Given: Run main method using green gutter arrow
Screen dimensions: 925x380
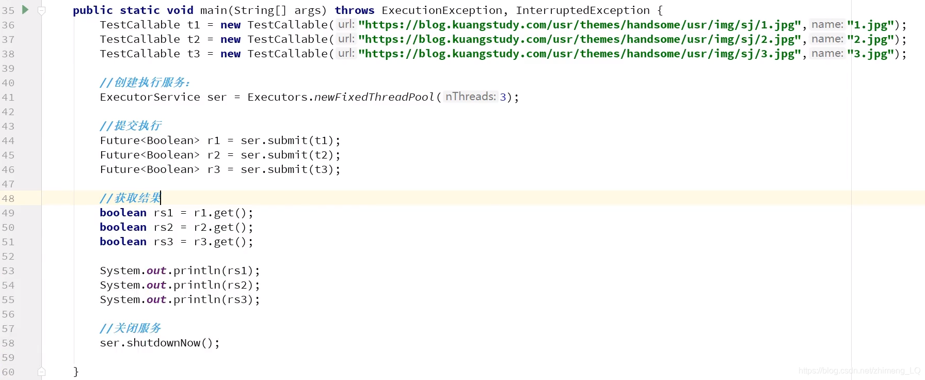Looking at the screenshot, I should point(25,9).
